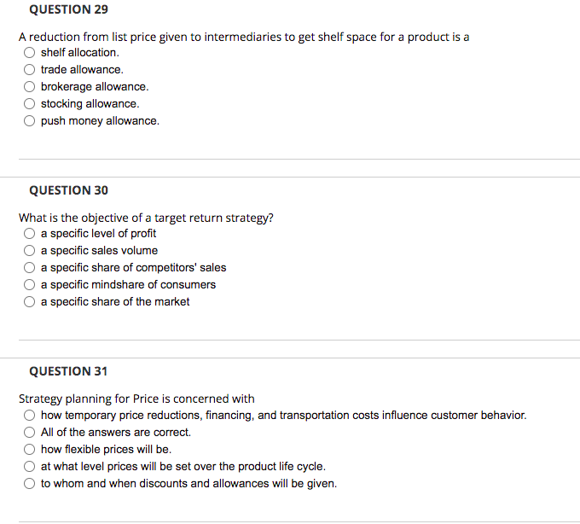Click the "QUESTION 29" heading
580x524 pixels.
68,9
